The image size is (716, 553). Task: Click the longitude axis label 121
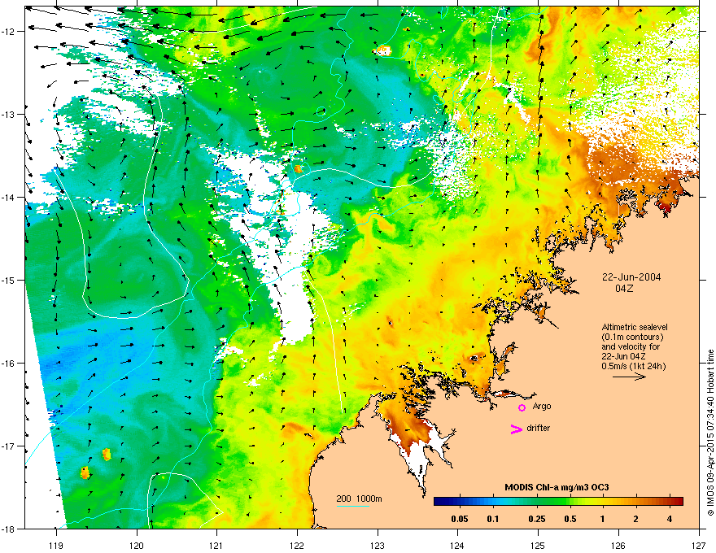tap(216, 545)
